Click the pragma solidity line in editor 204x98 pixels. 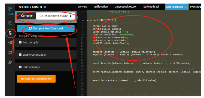109,12
